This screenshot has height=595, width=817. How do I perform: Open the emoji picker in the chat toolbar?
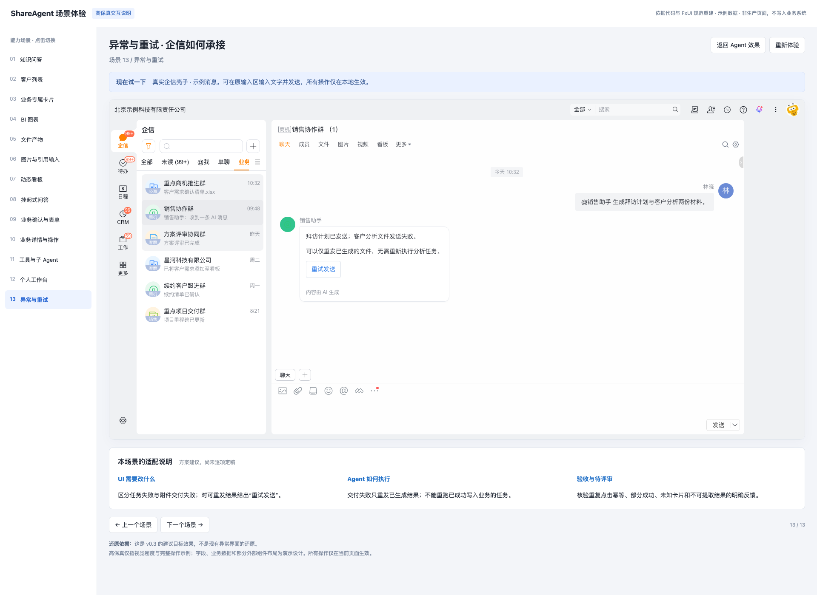[329, 391]
